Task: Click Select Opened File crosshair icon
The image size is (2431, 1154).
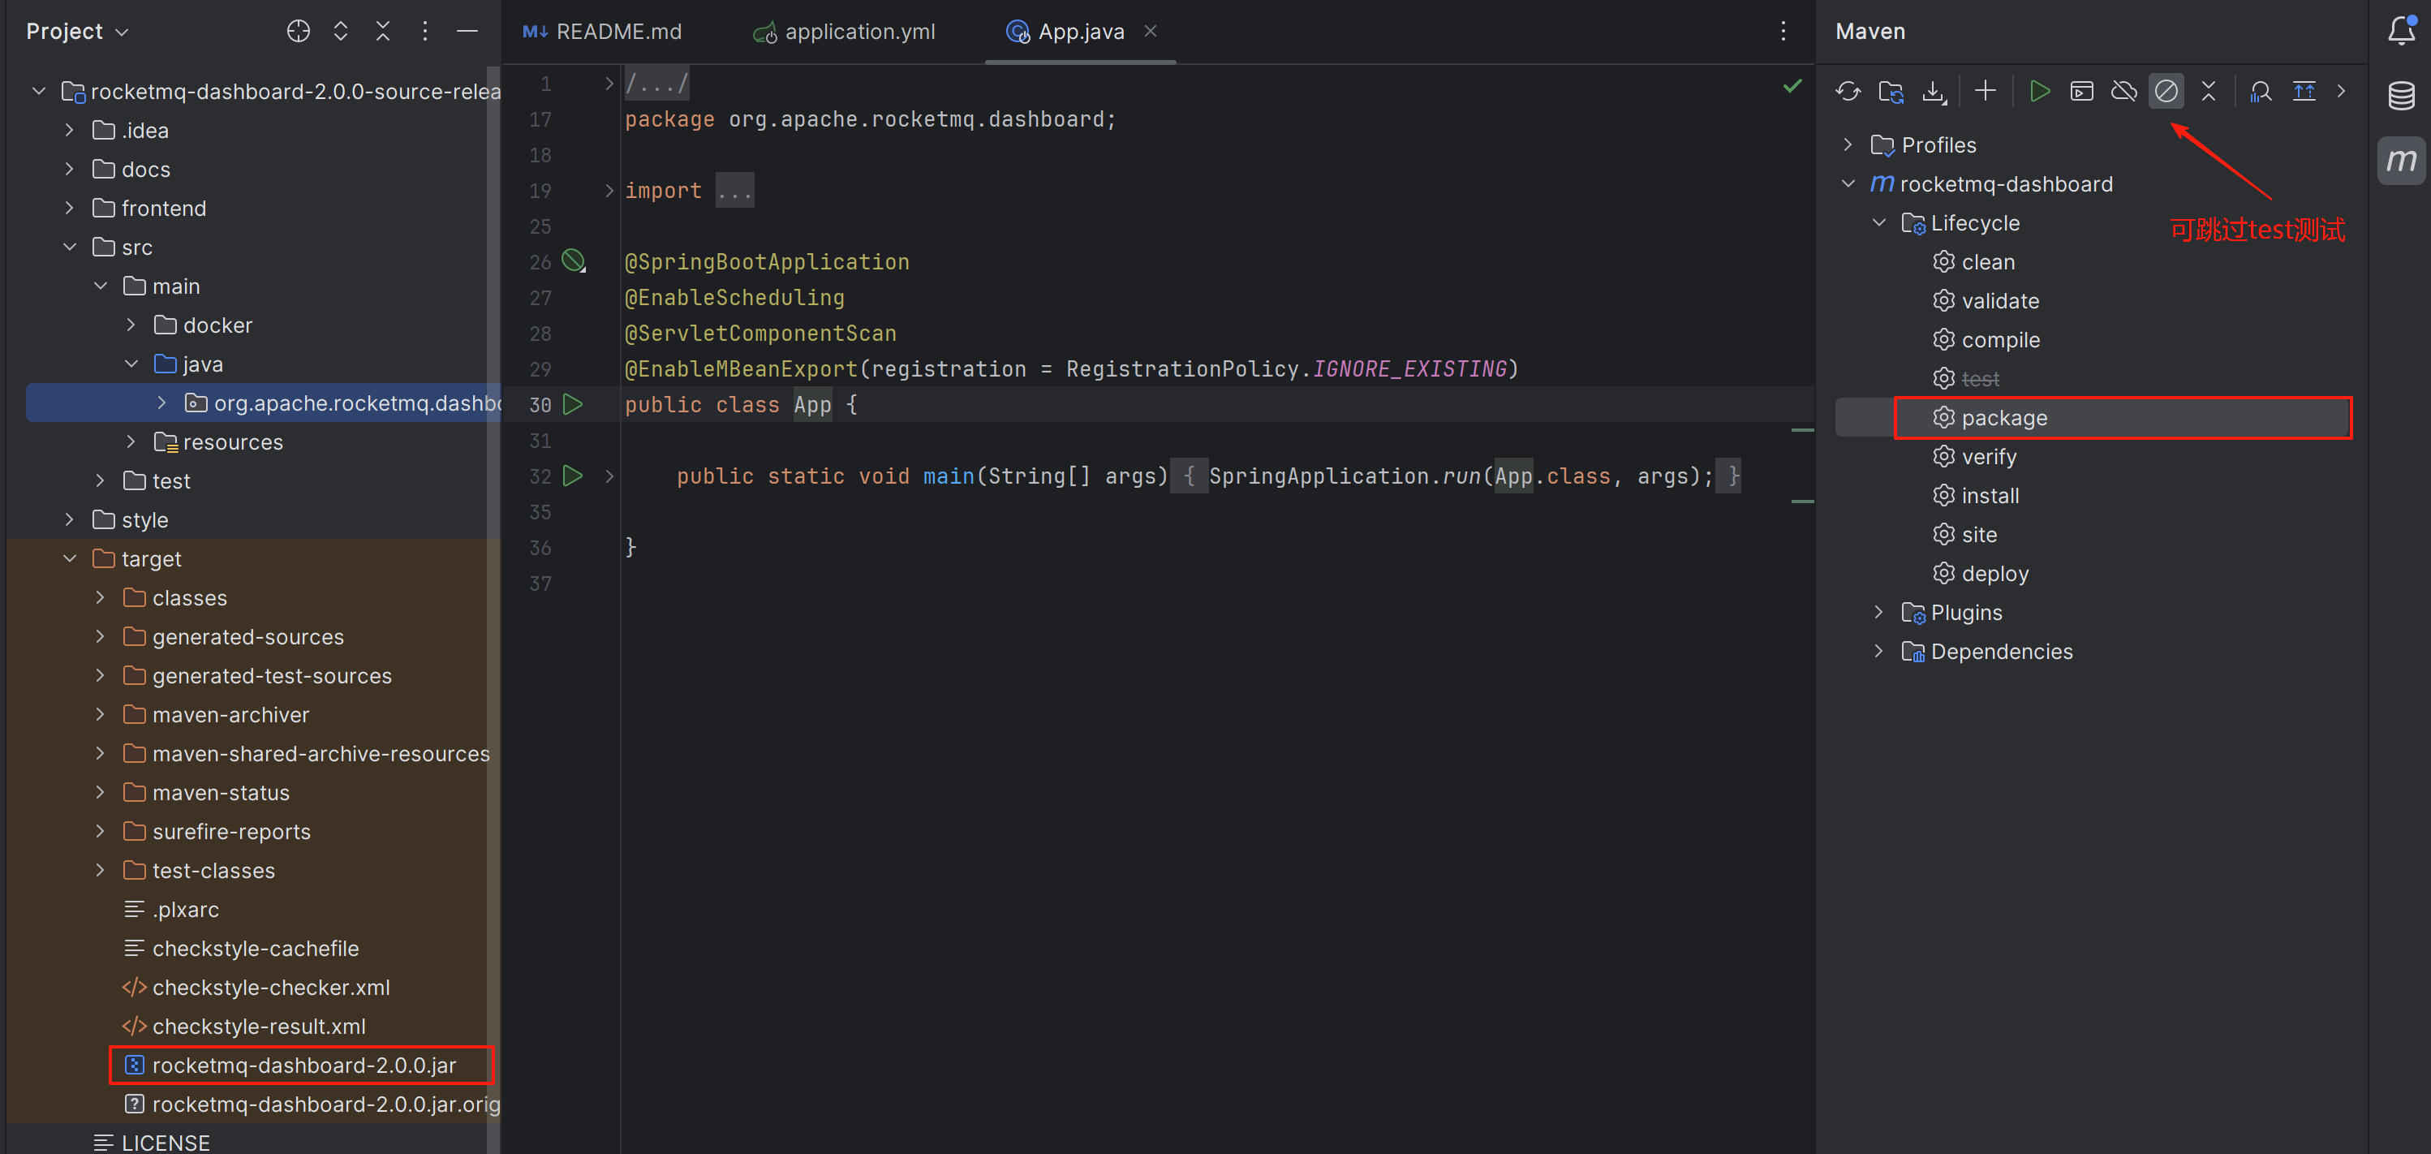Action: pyautogui.click(x=299, y=31)
